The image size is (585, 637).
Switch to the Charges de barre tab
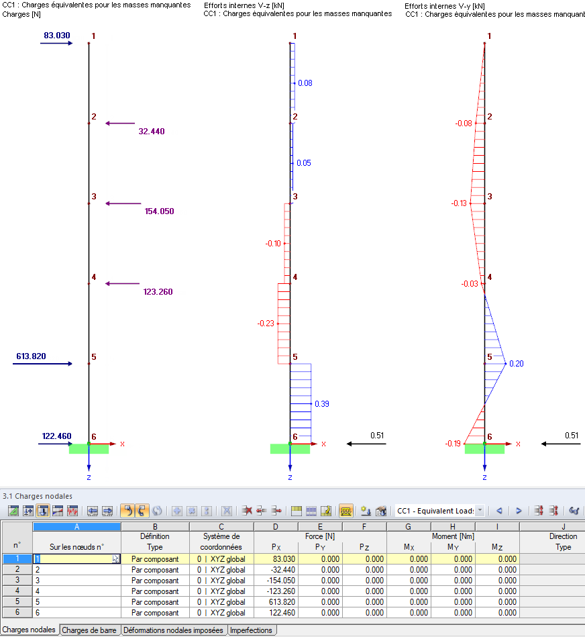click(x=89, y=630)
